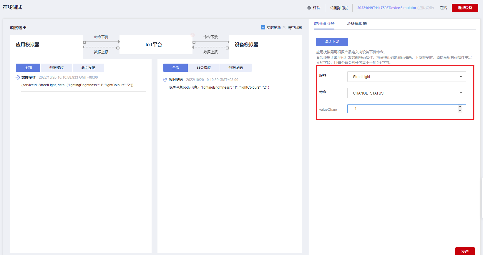Click the 在线 status text
The width and height of the screenshot is (483, 255).
pyautogui.click(x=444, y=8)
